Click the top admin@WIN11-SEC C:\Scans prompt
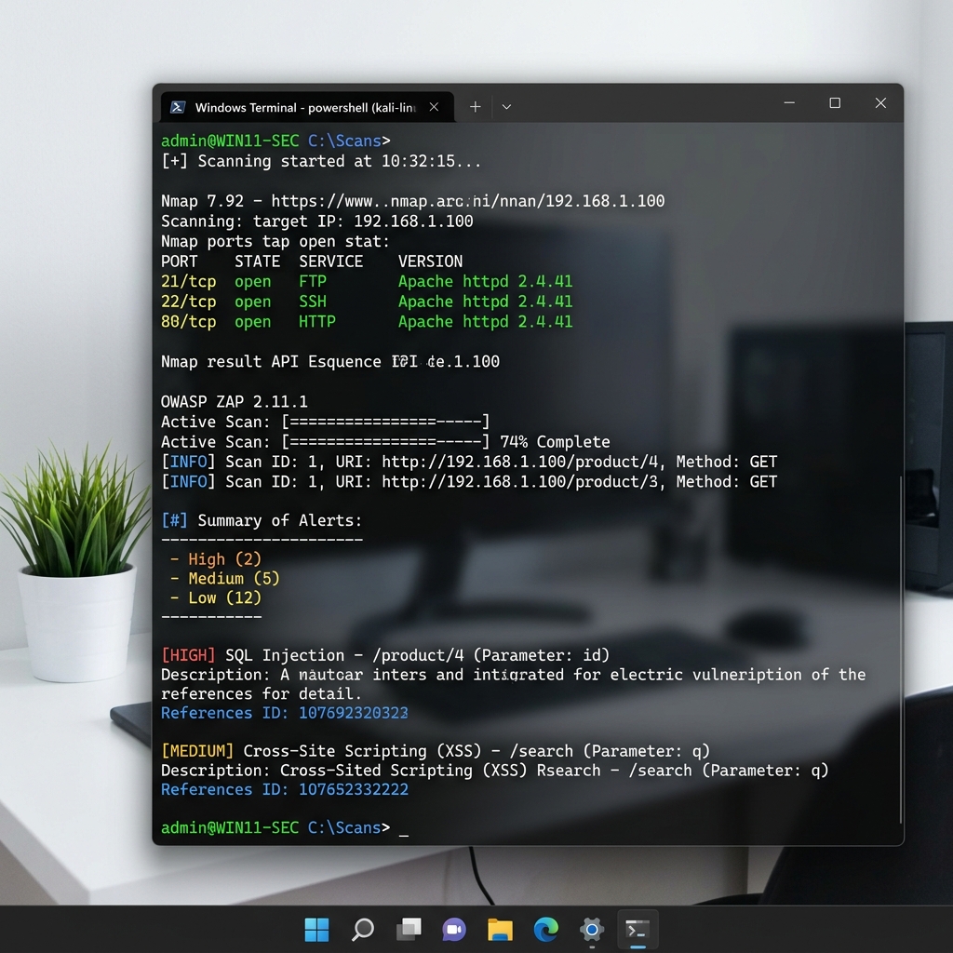 pos(275,141)
